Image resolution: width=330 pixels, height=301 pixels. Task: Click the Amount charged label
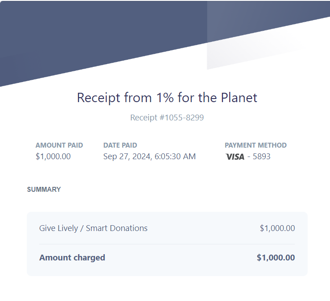pyautogui.click(x=72, y=258)
